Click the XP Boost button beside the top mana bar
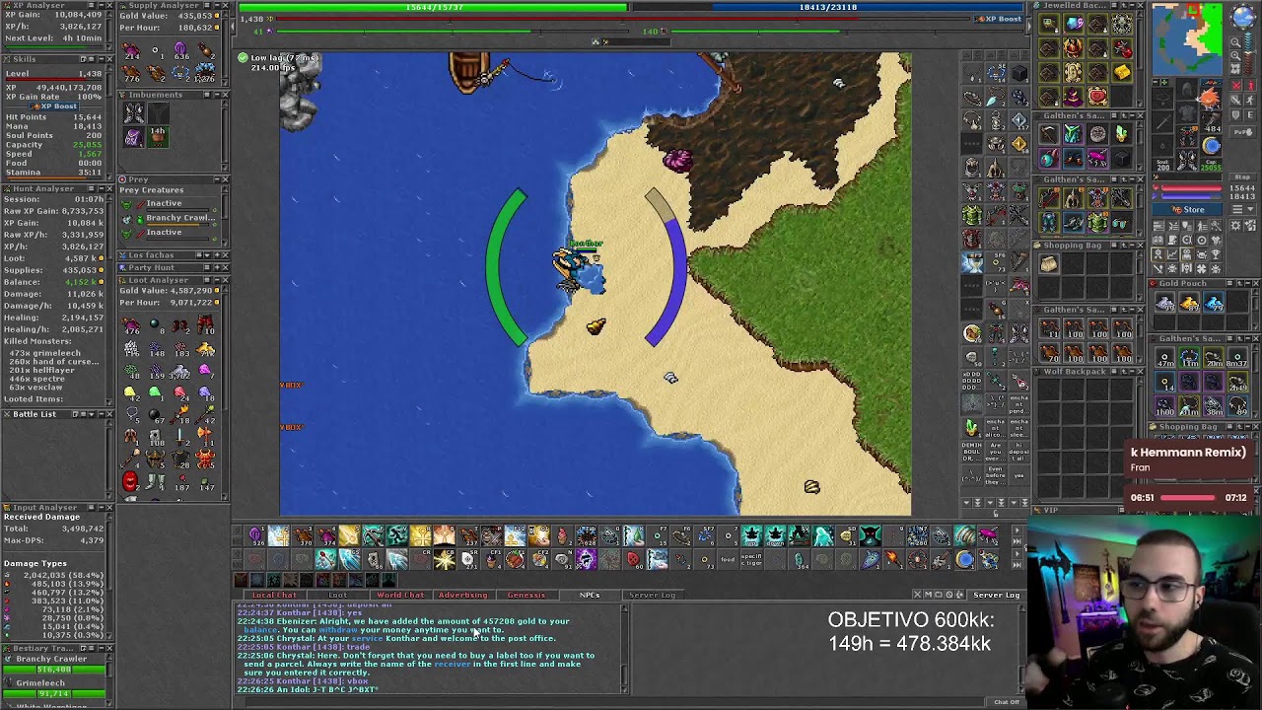Image resolution: width=1262 pixels, height=710 pixels. click(x=1001, y=19)
